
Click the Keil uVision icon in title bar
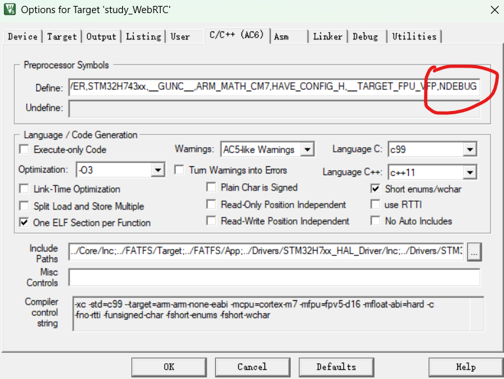(x=10, y=9)
